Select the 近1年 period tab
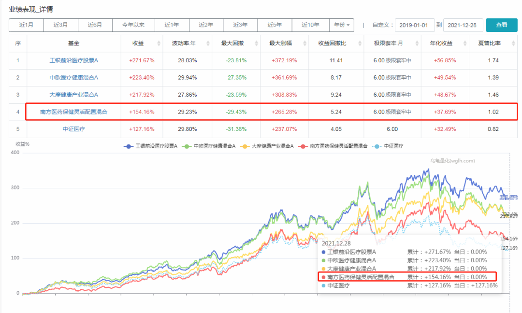 [172, 25]
